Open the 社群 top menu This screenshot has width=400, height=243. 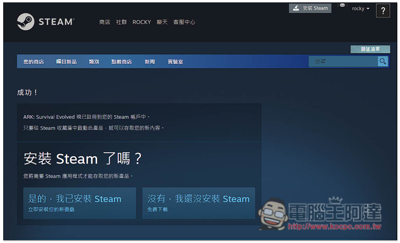click(x=121, y=22)
